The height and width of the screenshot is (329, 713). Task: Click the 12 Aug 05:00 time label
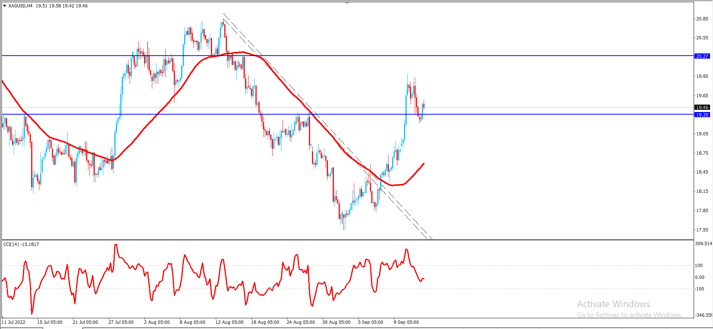(229, 322)
